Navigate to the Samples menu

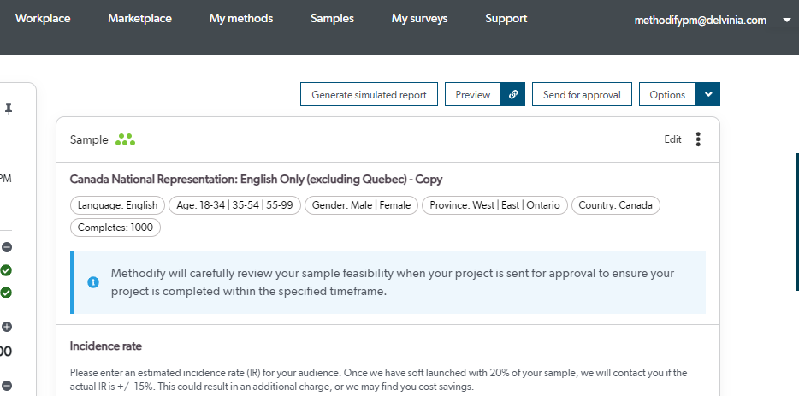pos(332,19)
